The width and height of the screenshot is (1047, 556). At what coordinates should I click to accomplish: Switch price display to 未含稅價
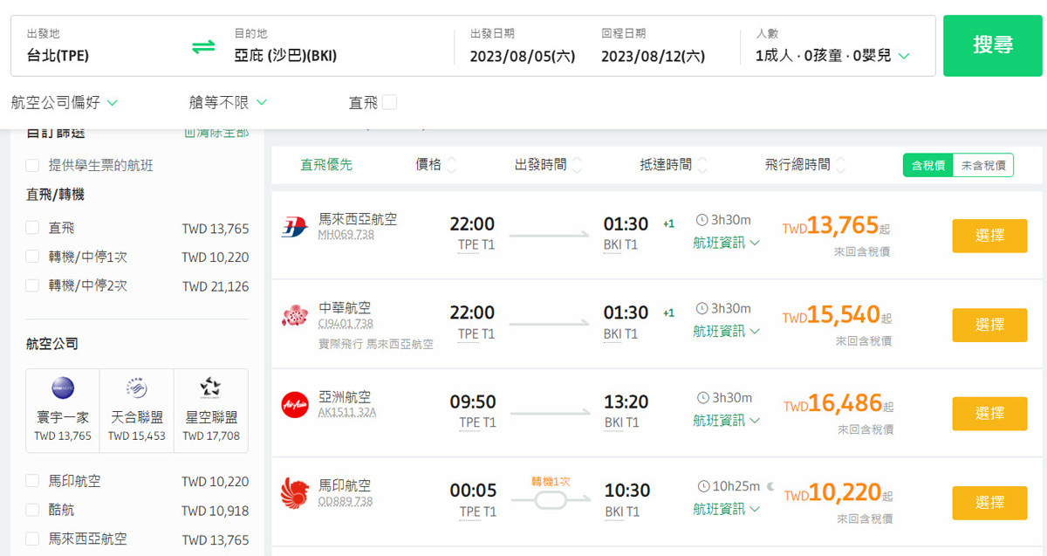(982, 165)
